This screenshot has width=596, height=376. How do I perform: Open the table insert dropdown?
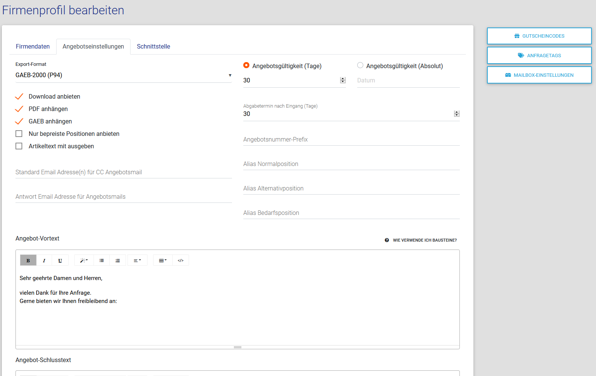tap(163, 260)
